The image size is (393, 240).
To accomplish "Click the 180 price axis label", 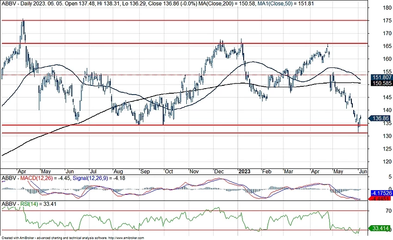I will (x=387, y=8).
